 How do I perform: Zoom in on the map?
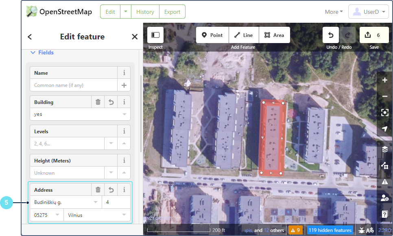[385, 80]
